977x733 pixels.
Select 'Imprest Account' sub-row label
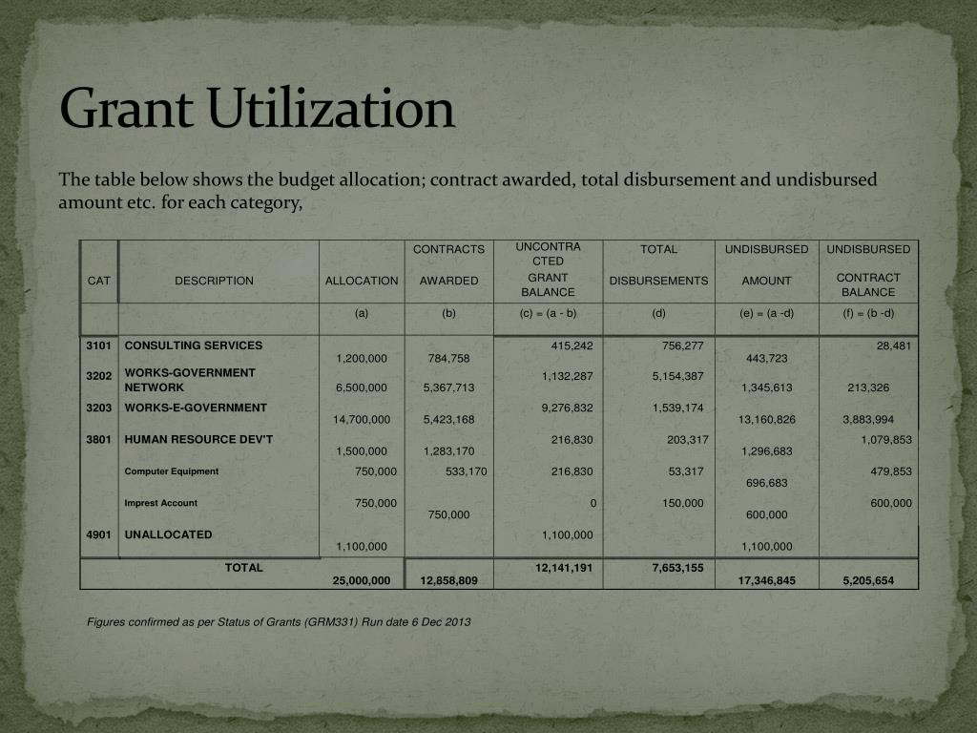coord(160,503)
